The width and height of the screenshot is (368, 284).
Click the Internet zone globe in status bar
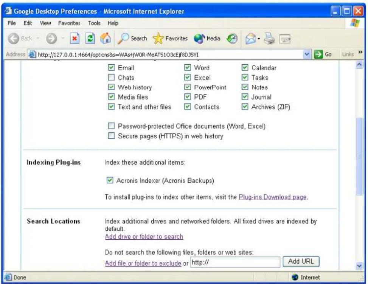click(x=295, y=277)
